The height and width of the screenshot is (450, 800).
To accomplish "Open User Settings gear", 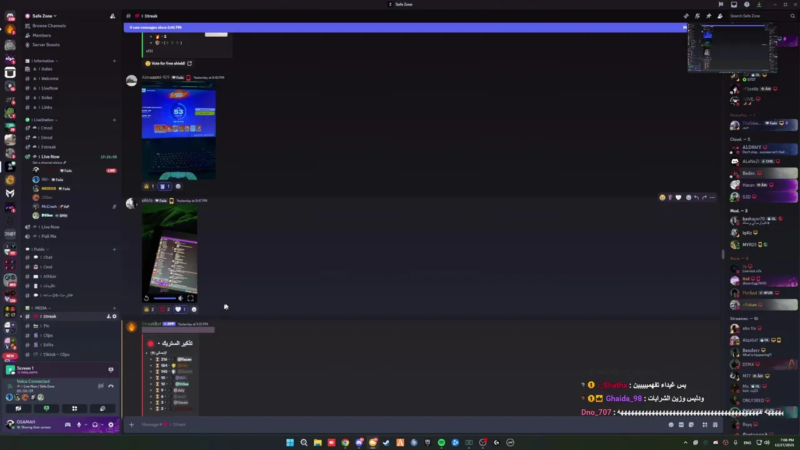I will [x=111, y=425].
